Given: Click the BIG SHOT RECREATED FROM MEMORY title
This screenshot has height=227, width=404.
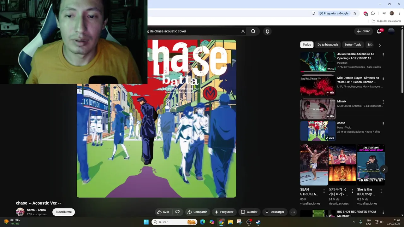Looking at the screenshot, I should pos(356,214).
